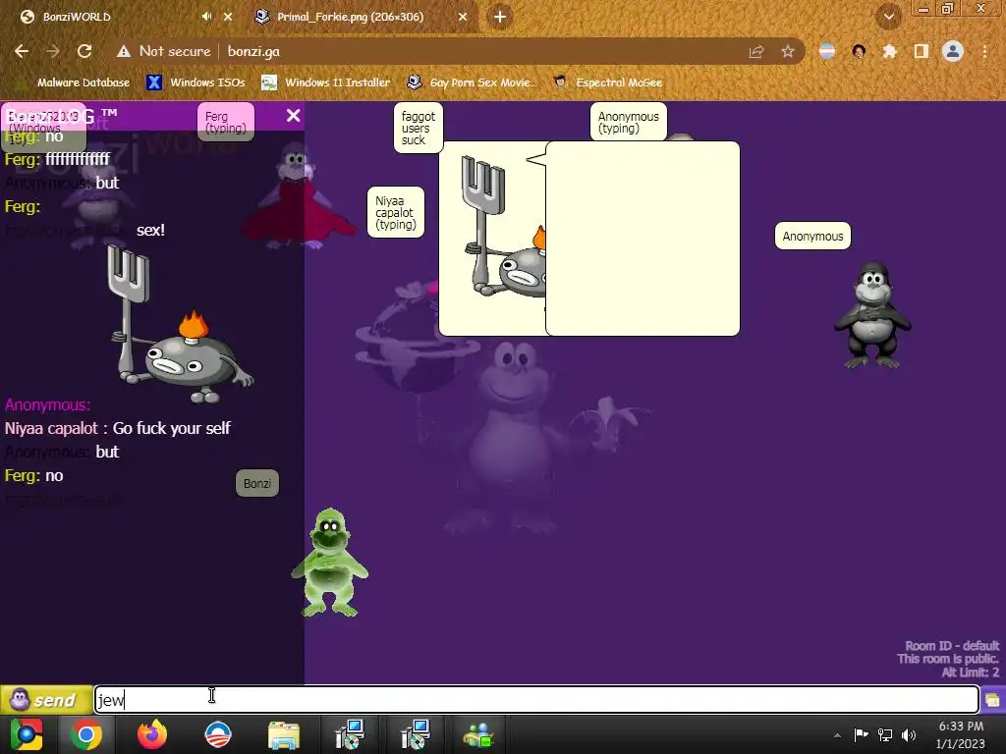Open the tab search dropdown arrow

889,17
